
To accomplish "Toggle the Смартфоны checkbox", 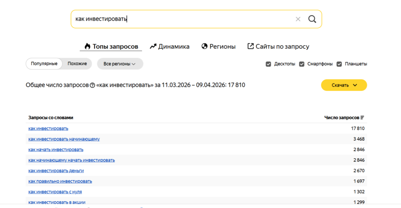I will [x=302, y=64].
